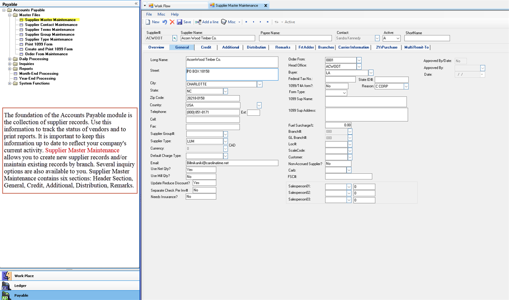Click the Save floppy disk icon

click(x=180, y=22)
